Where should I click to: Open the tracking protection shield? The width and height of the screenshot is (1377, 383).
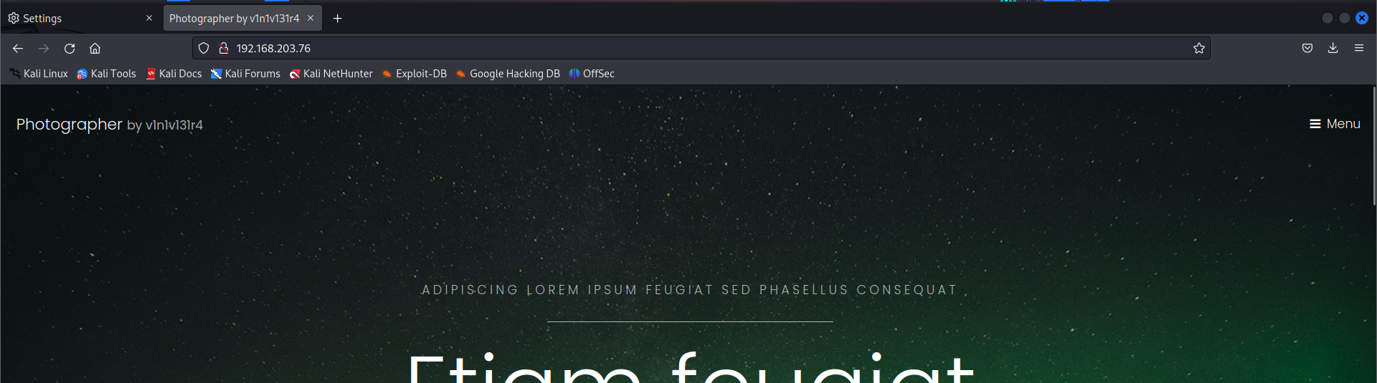pyautogui.click(x=204, y=48)
